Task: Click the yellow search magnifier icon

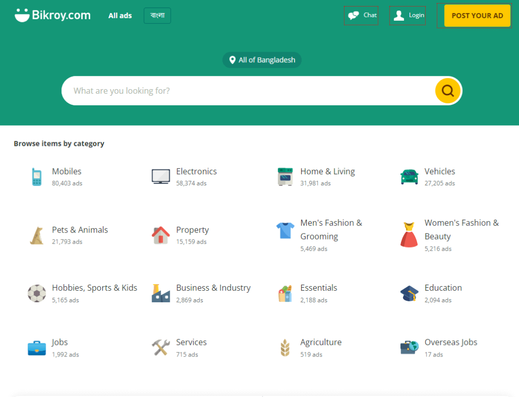Action: 447,91
